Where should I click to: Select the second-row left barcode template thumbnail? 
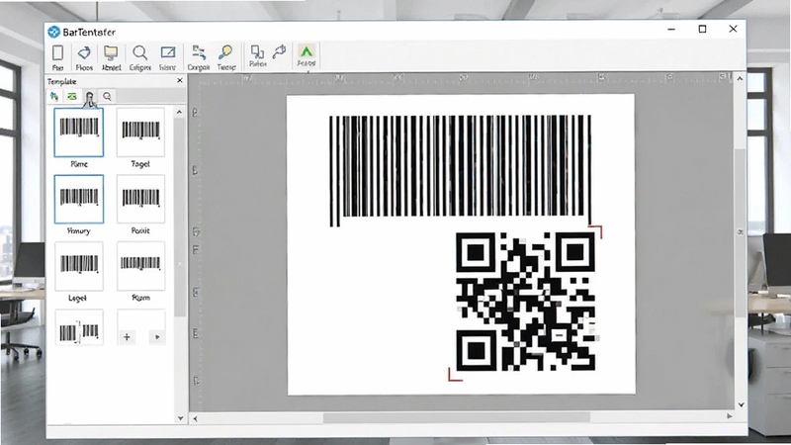click(x=79, y=199)
